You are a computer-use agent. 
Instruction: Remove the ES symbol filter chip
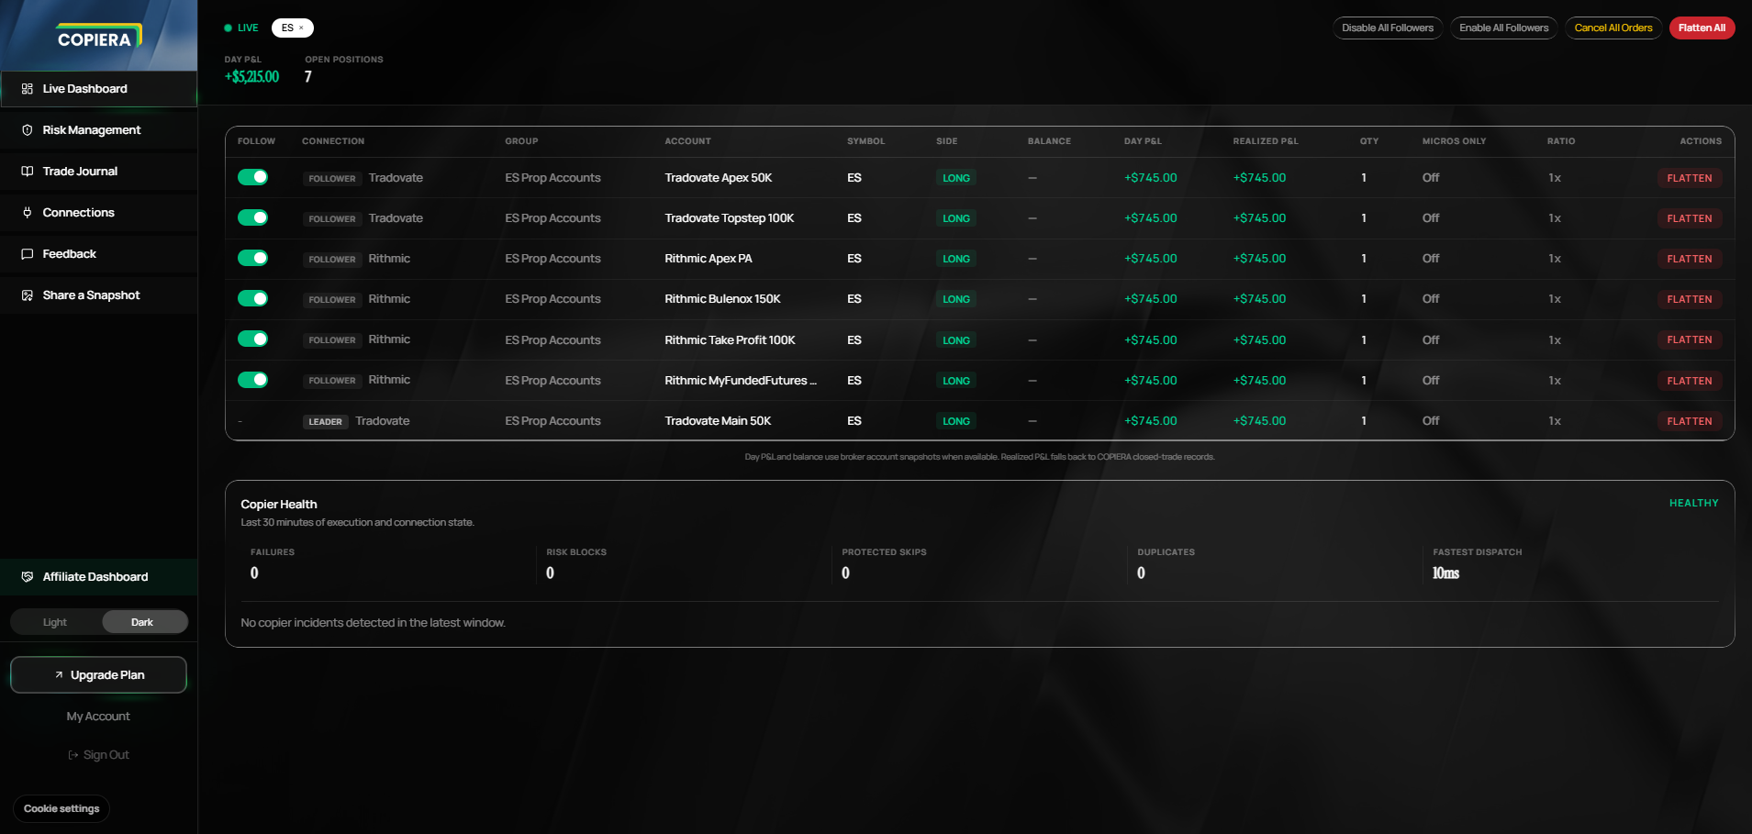[301, 28]
